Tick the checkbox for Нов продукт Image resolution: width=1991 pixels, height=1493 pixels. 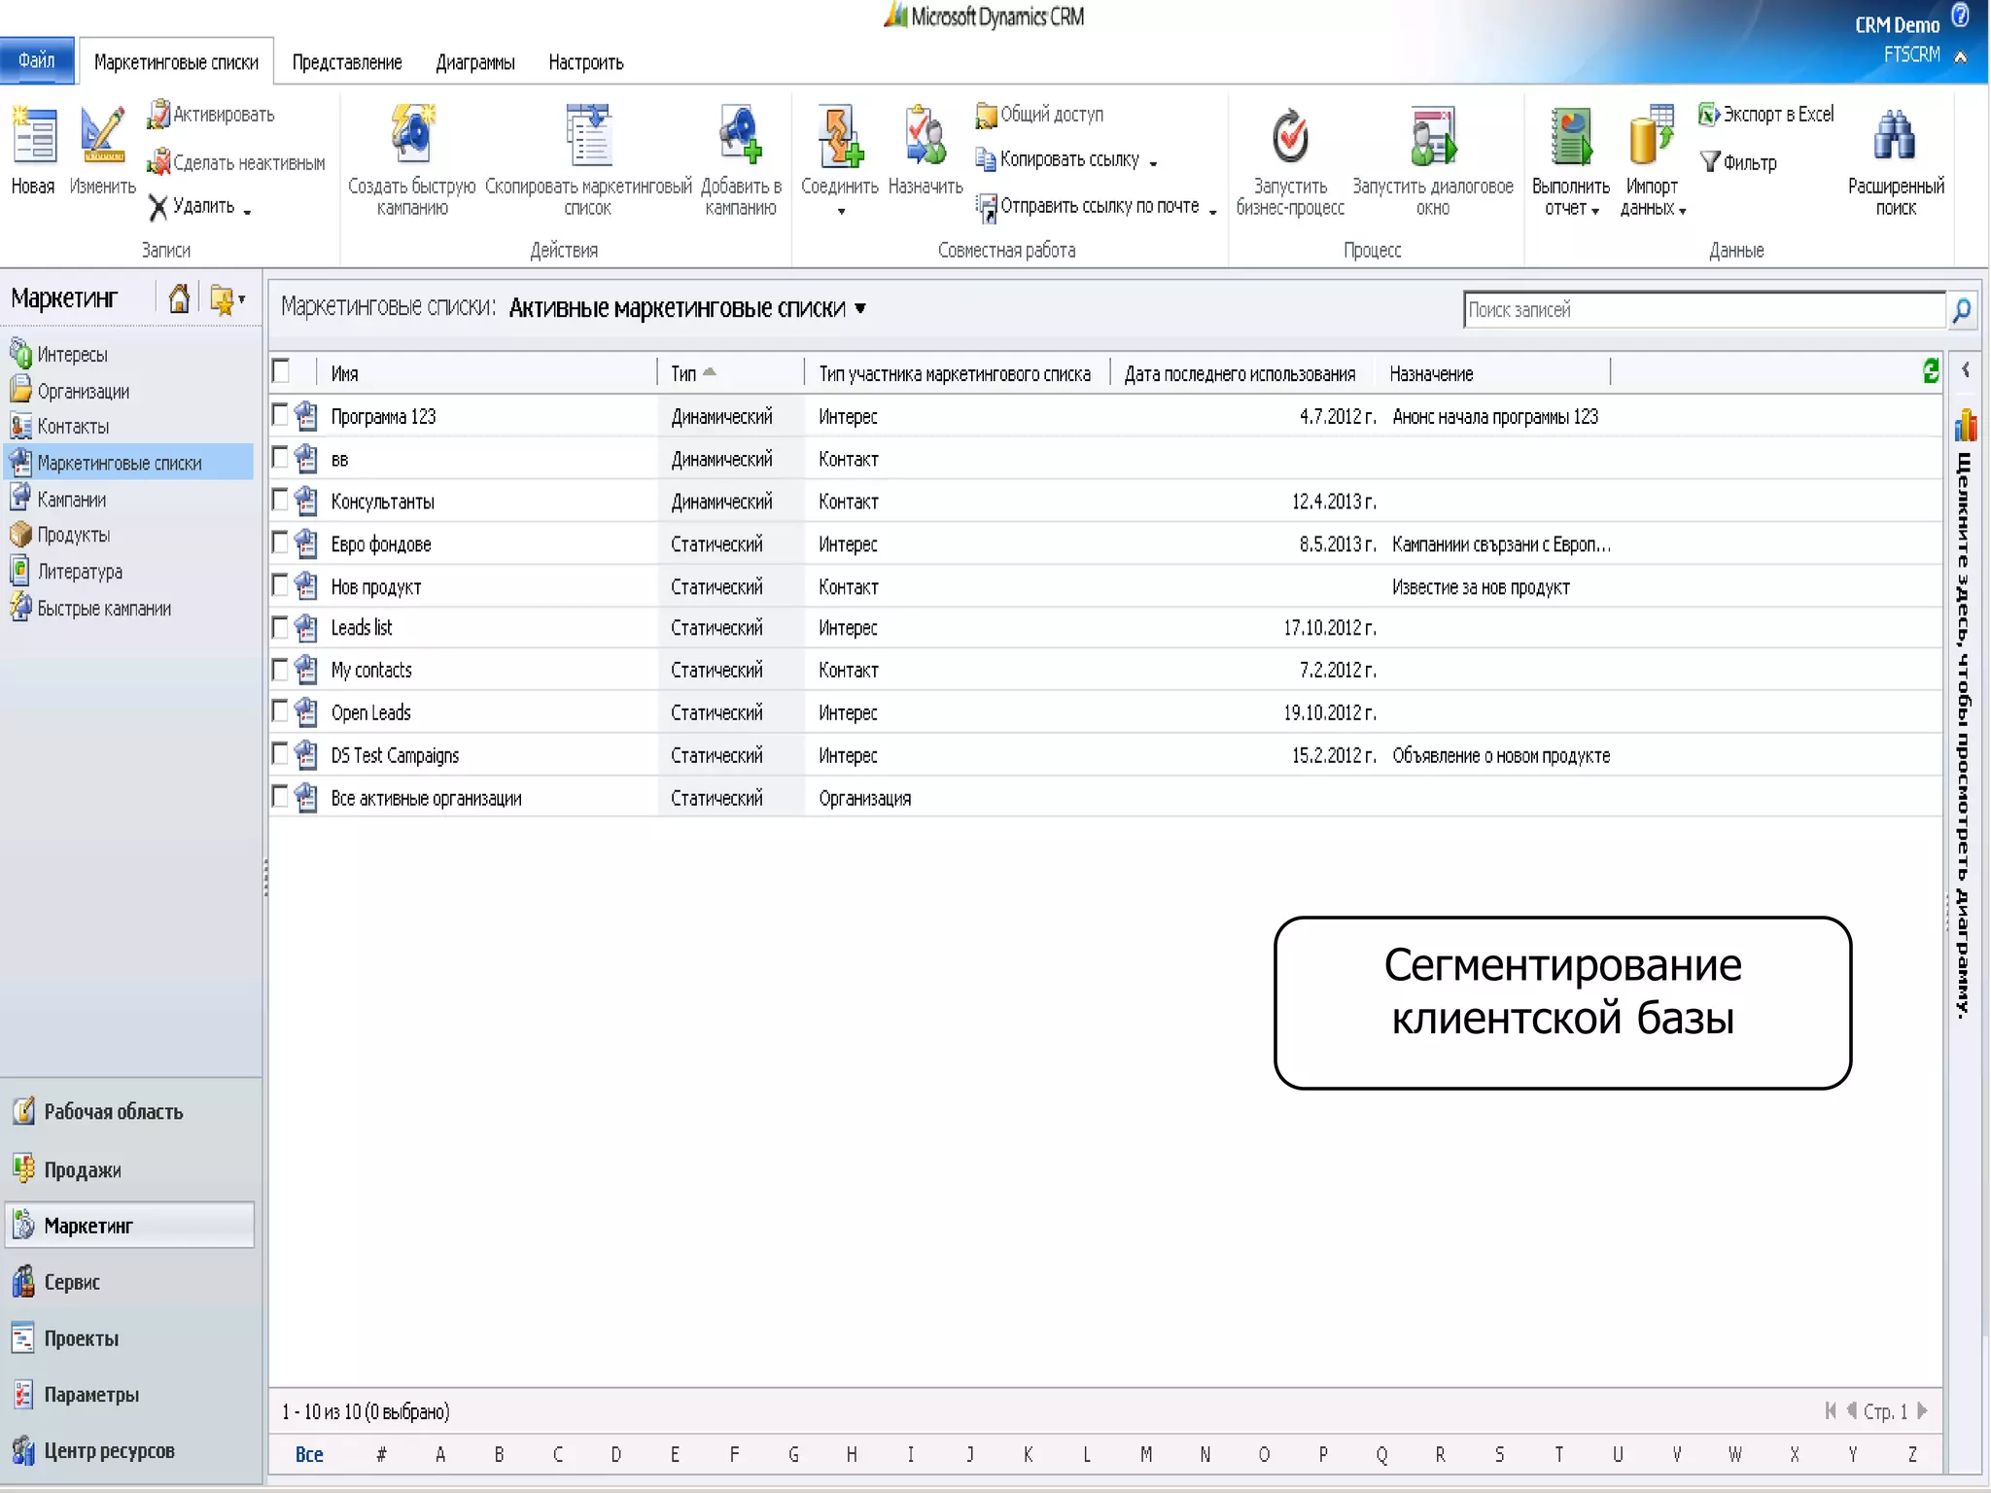281,584
